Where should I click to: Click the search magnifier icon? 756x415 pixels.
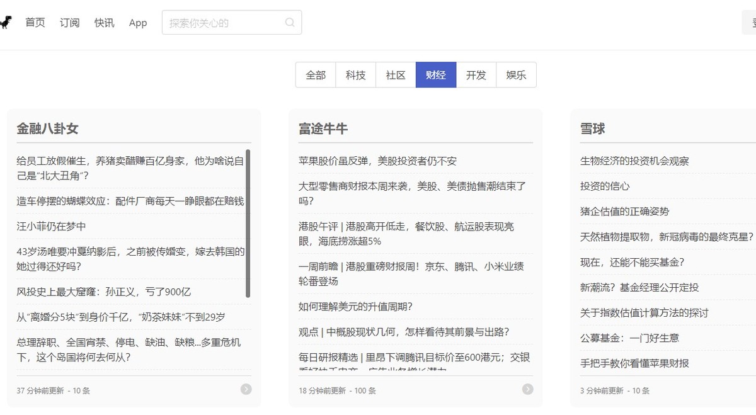[x=290, y=23]
